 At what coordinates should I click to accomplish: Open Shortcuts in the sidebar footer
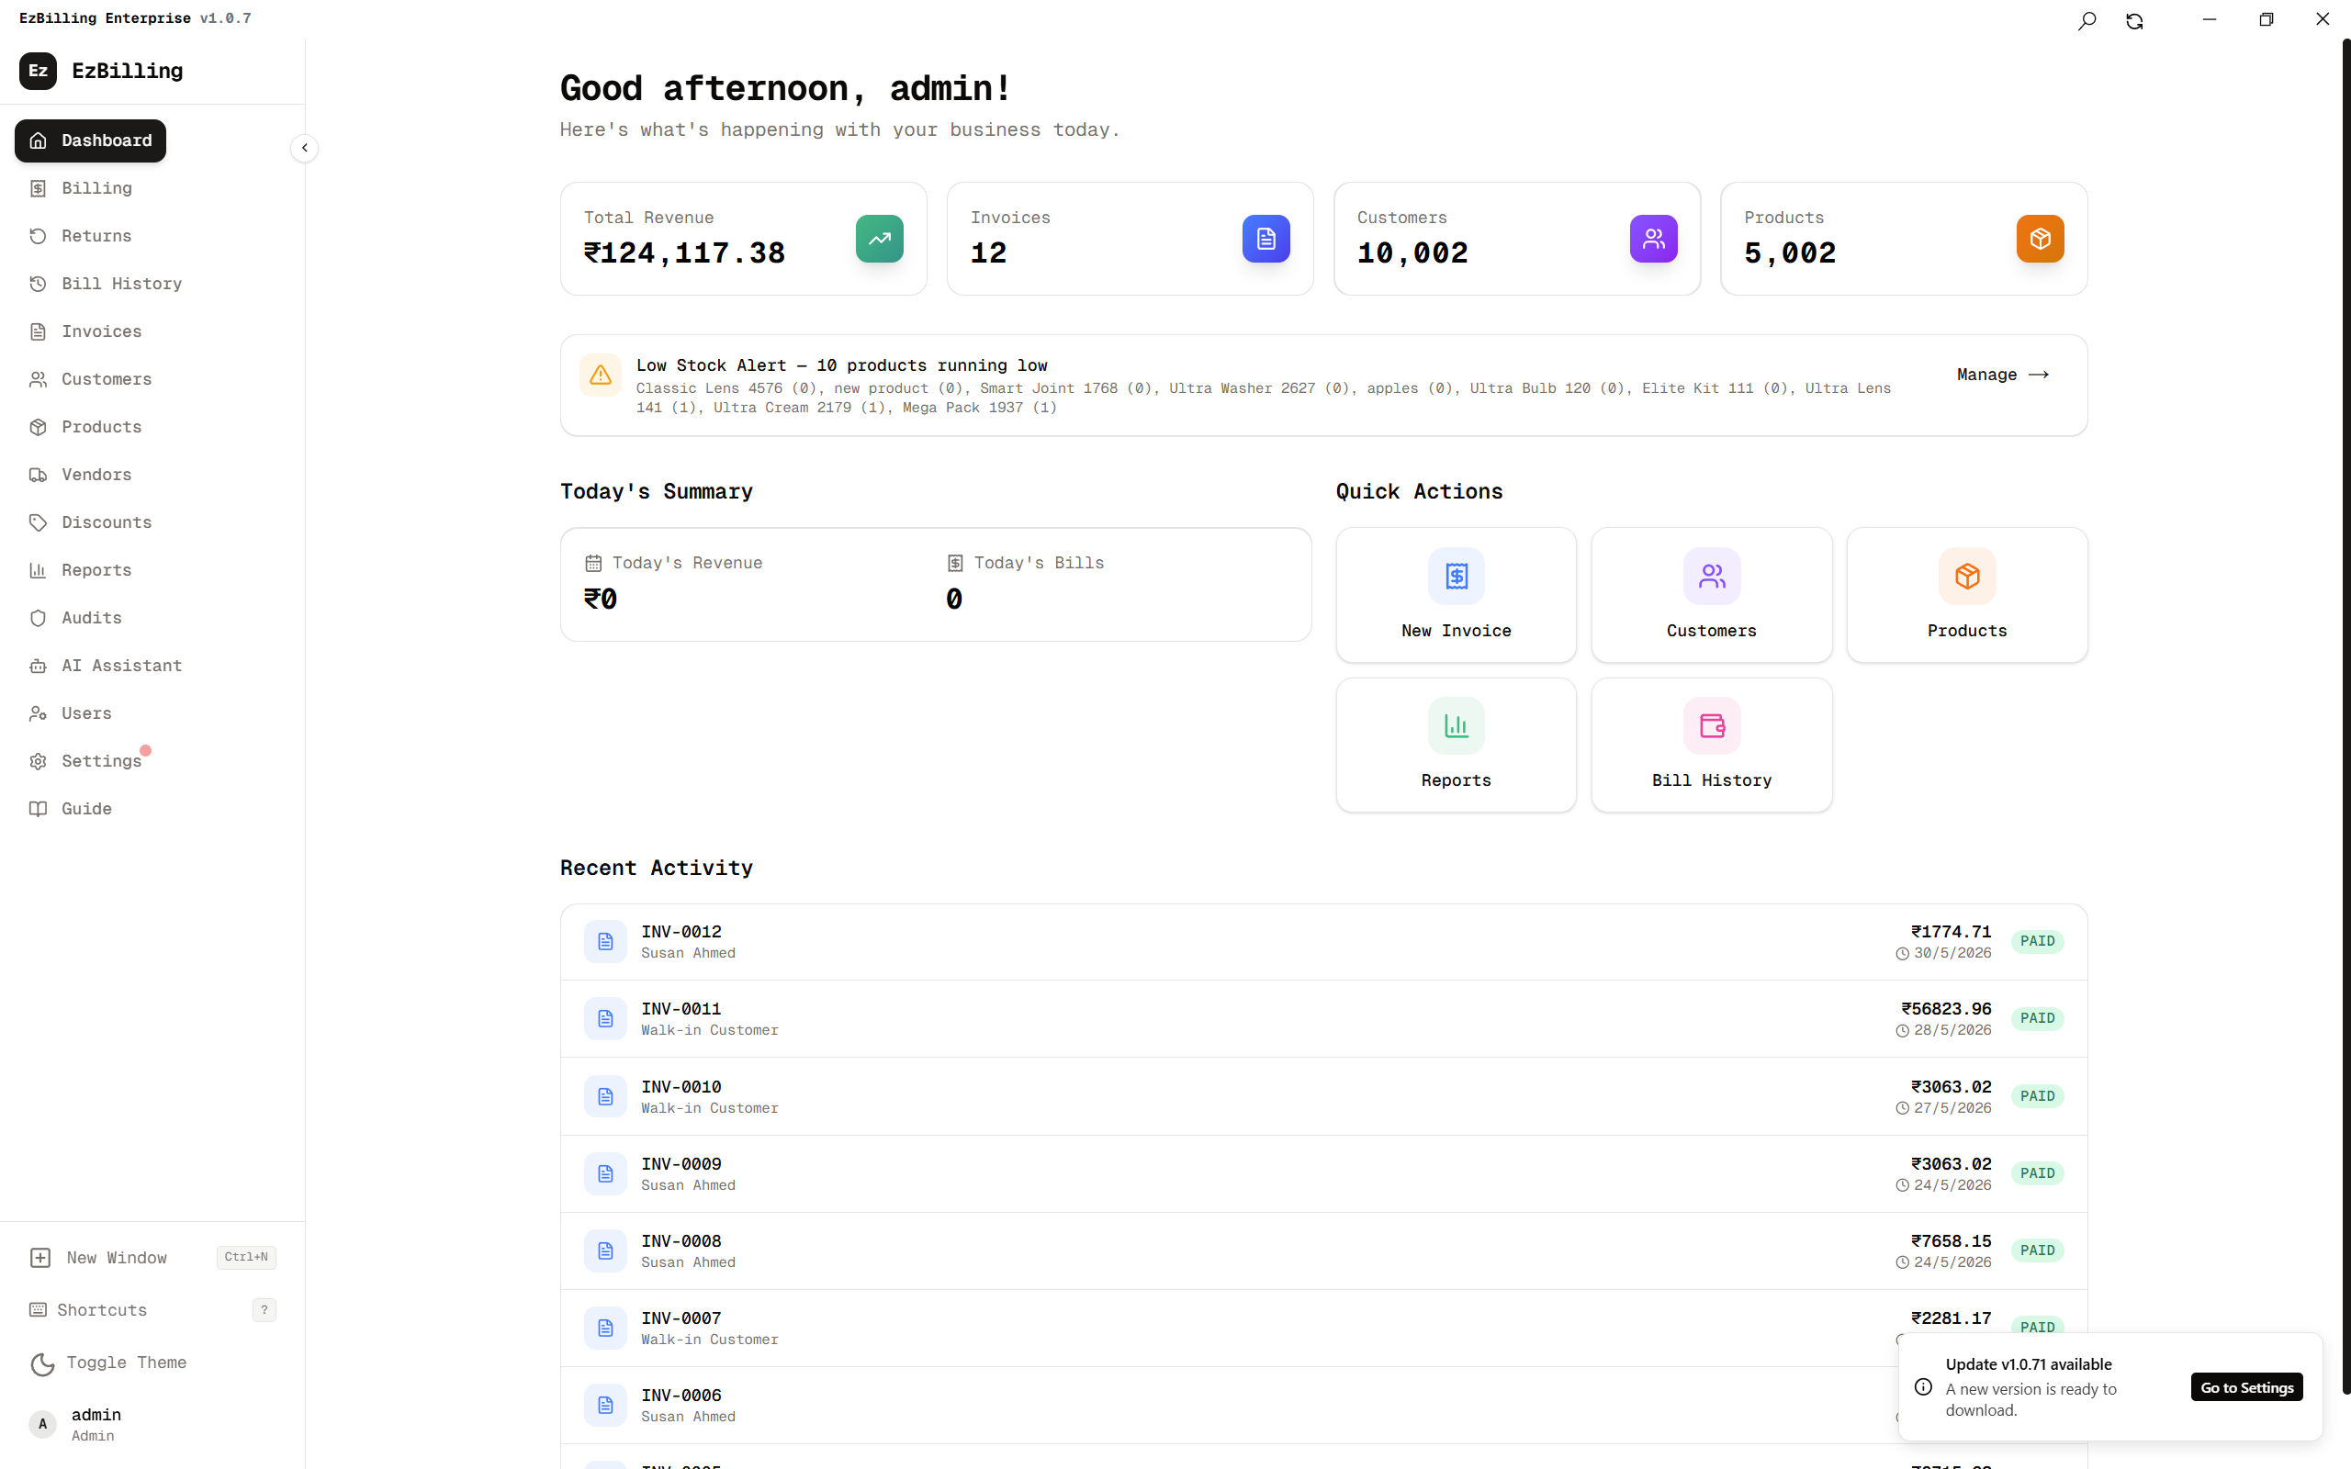[152, 1309]
